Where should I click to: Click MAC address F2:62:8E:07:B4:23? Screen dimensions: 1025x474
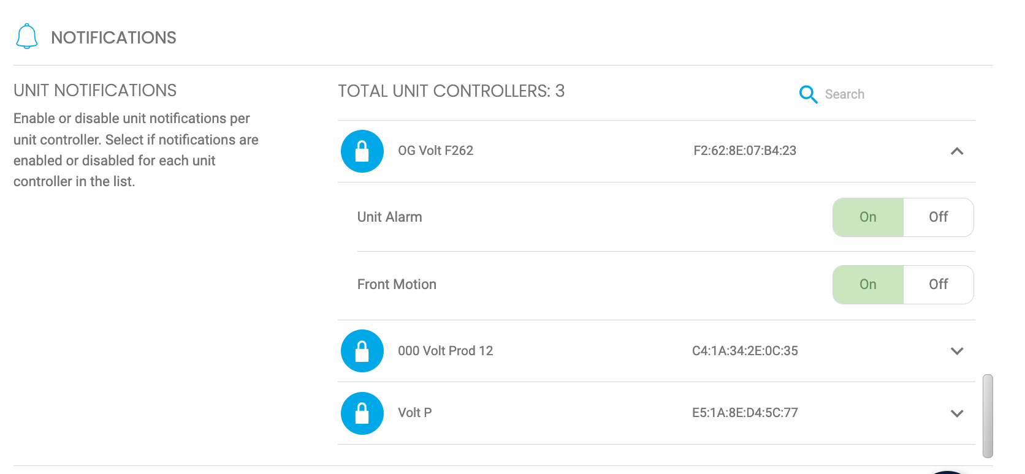tap(744, 151)
